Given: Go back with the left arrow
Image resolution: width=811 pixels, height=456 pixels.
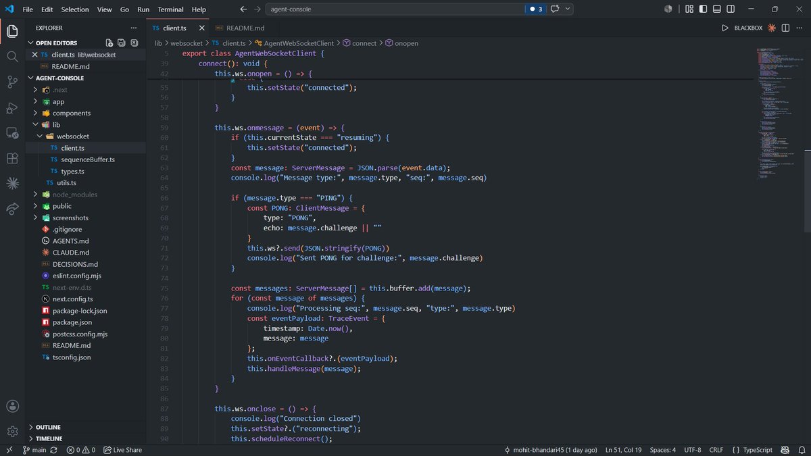Looking at the screenshot, I should point(243,9).
